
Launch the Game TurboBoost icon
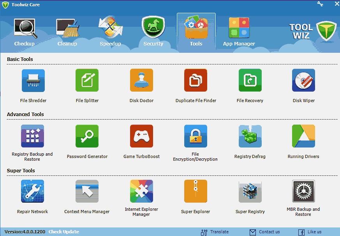(x=141, y=136)
